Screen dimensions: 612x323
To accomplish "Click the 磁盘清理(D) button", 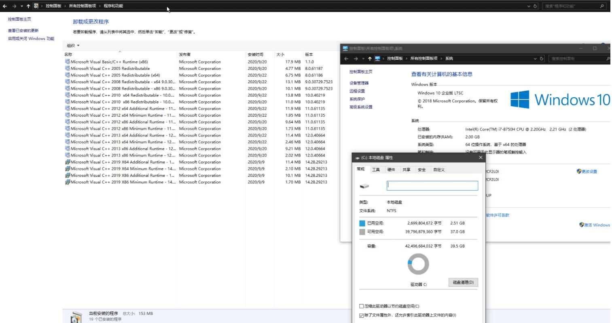I will pyautogui.click(x=463, y=282).
